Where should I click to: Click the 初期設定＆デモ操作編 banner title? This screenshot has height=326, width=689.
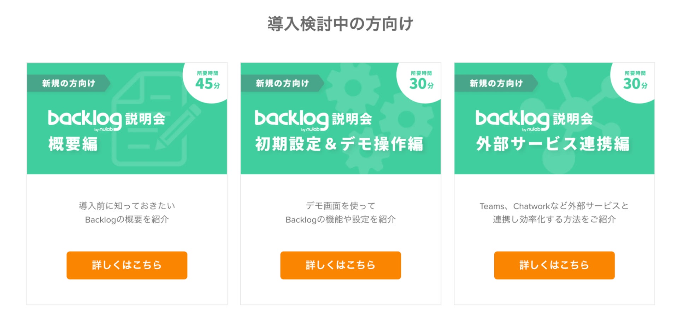(339, 144)
